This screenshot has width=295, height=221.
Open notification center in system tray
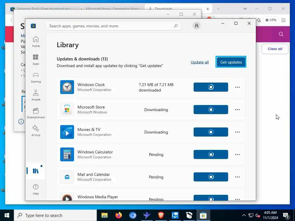(x=286, y=216)
